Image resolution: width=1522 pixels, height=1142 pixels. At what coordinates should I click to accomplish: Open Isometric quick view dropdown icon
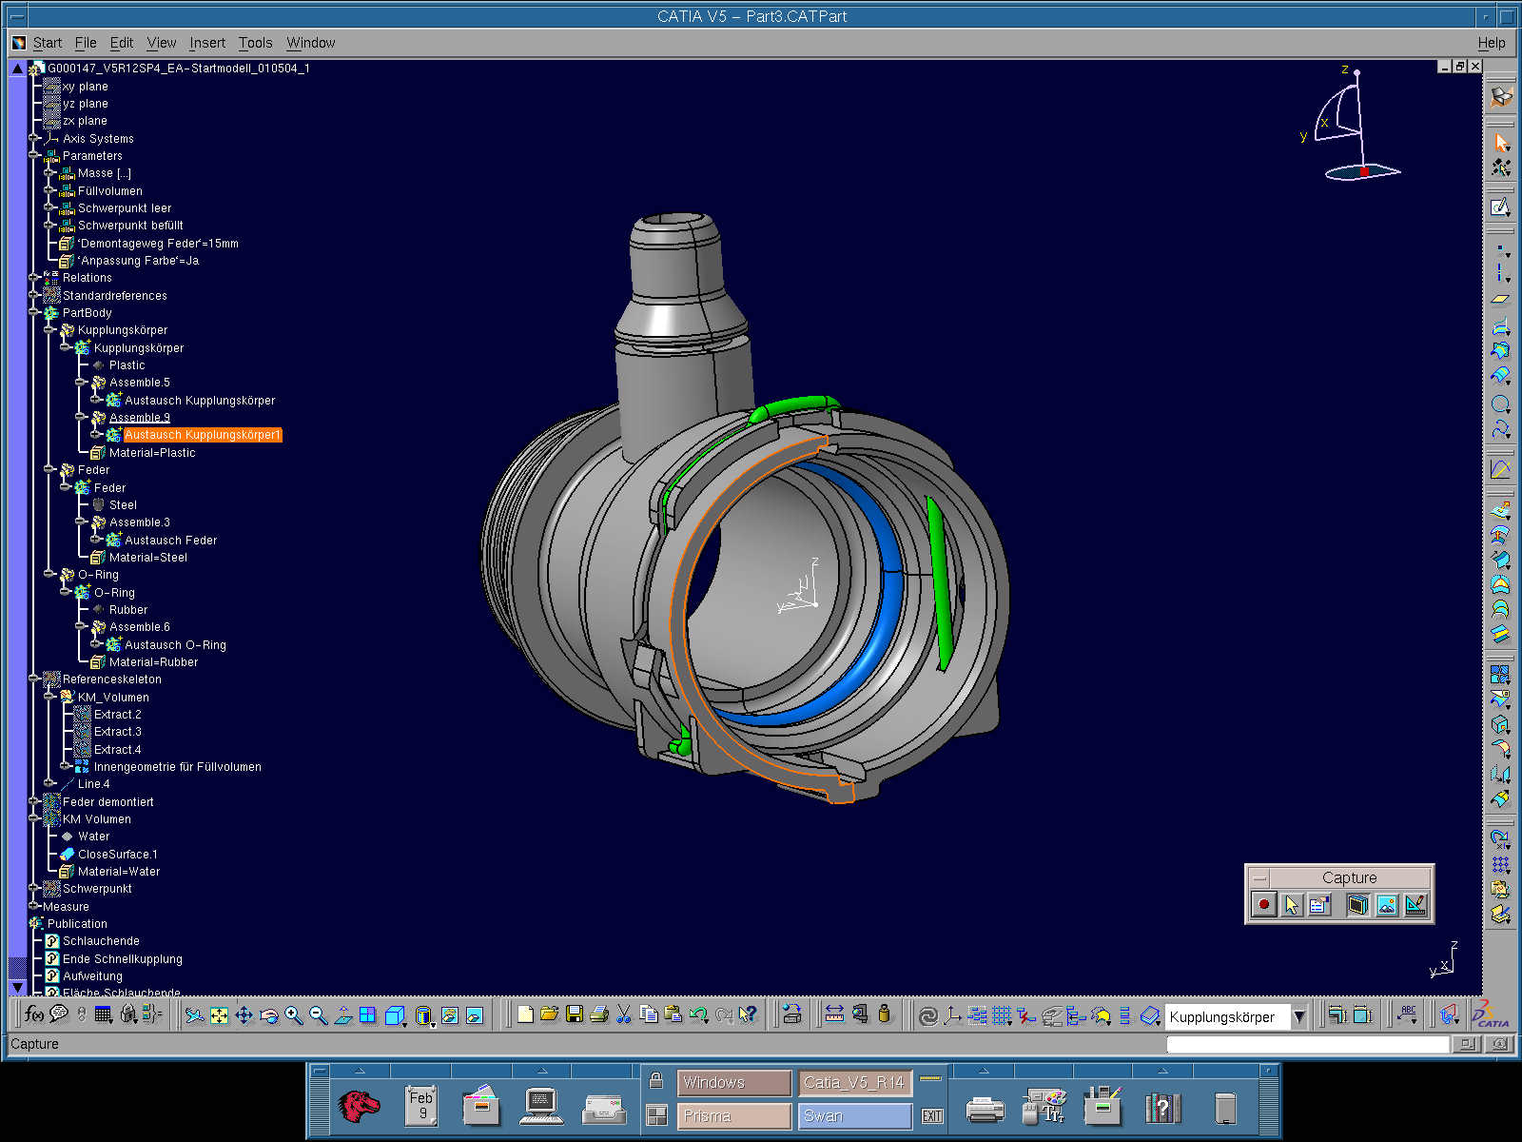pyautogui.click(x=394, y=1016)
